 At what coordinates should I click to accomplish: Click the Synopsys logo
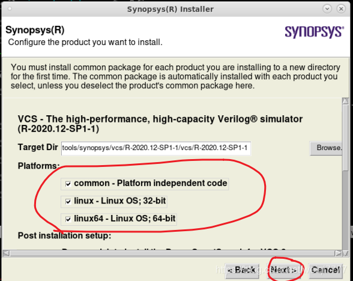[315, 32]
